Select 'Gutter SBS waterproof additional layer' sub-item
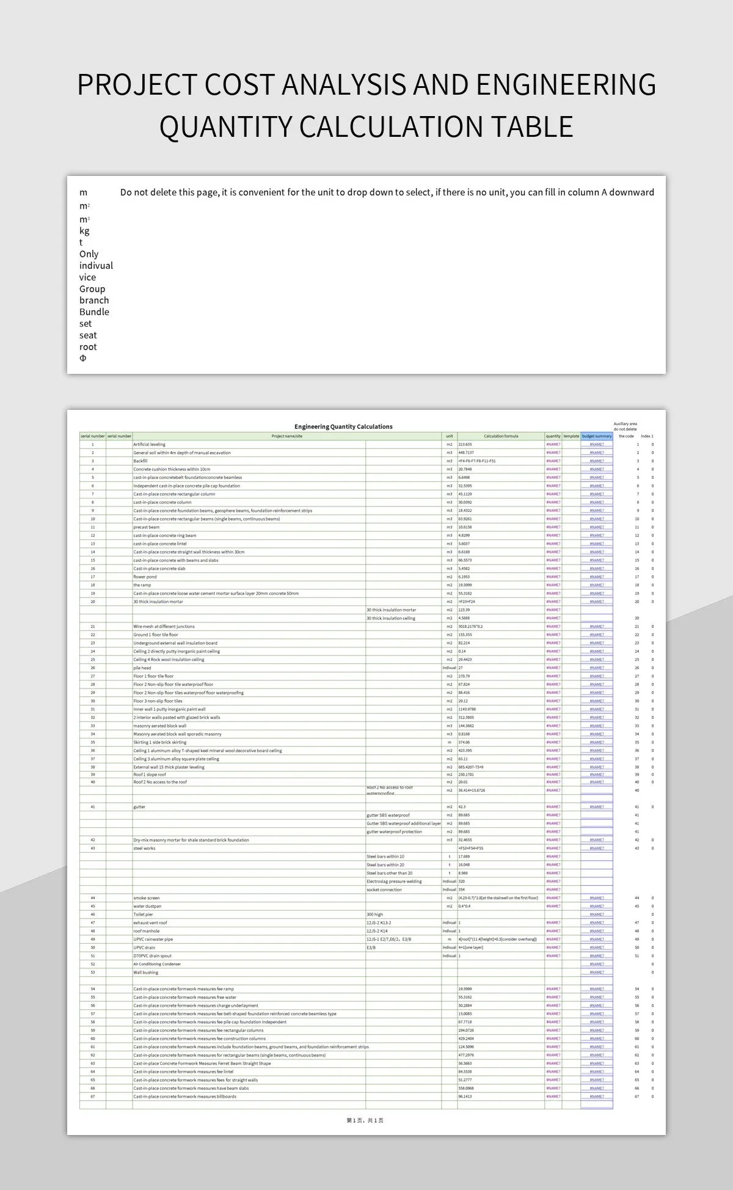This screenshot has width=733, height=1190. tap(404, 823)
